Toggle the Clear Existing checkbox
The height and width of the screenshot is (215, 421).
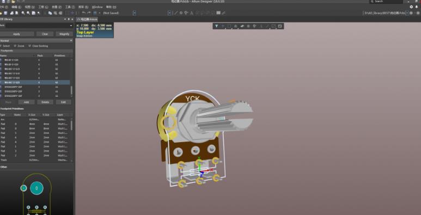(x=29, y=46)
